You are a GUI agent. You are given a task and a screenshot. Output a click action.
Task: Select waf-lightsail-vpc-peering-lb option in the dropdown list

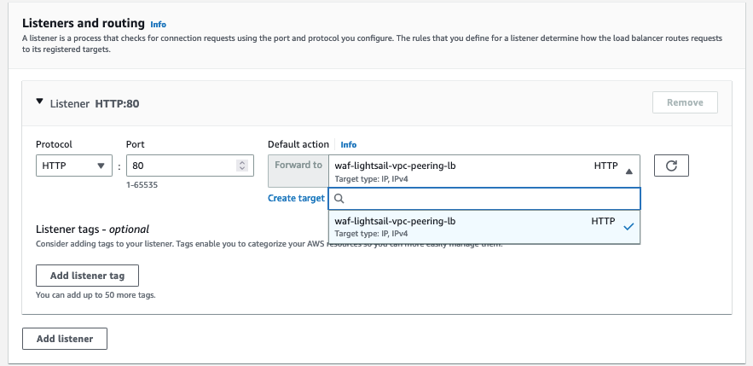(460, 226)
